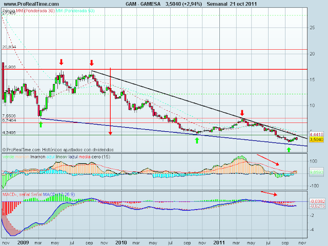The height and width of the screenshot is (246, 328).
Task: Select the lineav indicator legend label
Action: (61, 157)
